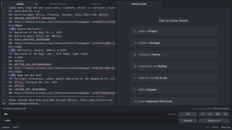Switch to the Telemetry Consent tab
The height and width of the screenshot is (130, 232).
58,4
